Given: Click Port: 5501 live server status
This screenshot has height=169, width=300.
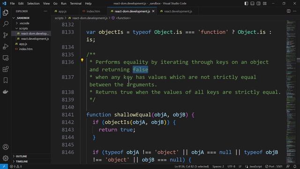Looking at the screenshot, I should 274,167.
